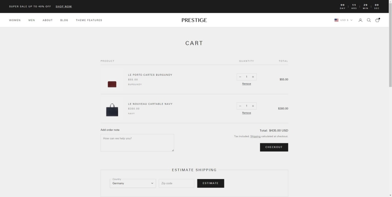This screenshot has height=197, width=392.
Task: Decrease quantity of Le Porte-Cartes Burgundy
Action: [x=240, y=77]
